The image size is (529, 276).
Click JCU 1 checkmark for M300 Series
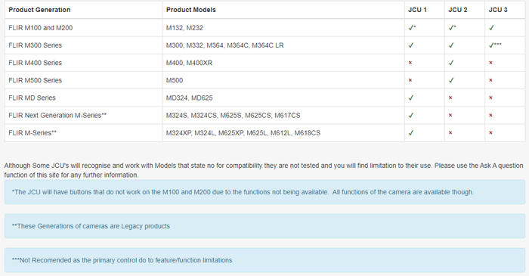411,45
